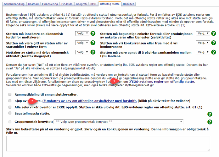Click the resize grip of the text area

209,150
